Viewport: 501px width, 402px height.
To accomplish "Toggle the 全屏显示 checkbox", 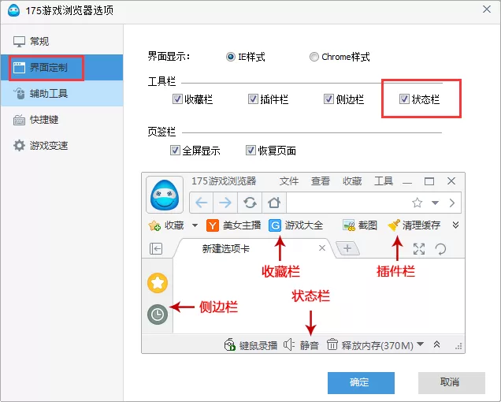I will [175, 150].
